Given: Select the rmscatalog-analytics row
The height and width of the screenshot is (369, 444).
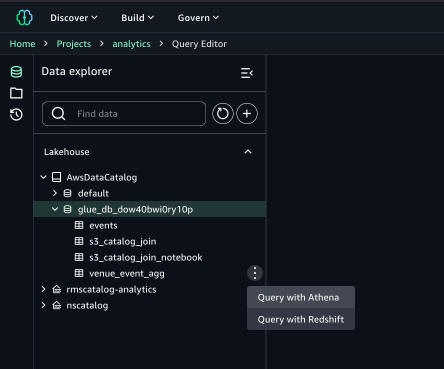Looking at the screenshot, I should pyautogui.click(x=149, y=289).
